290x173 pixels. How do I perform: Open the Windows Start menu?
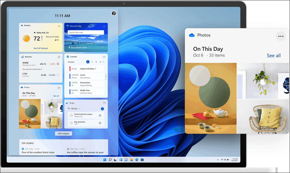pyautogui.click(x=105, y=160)
